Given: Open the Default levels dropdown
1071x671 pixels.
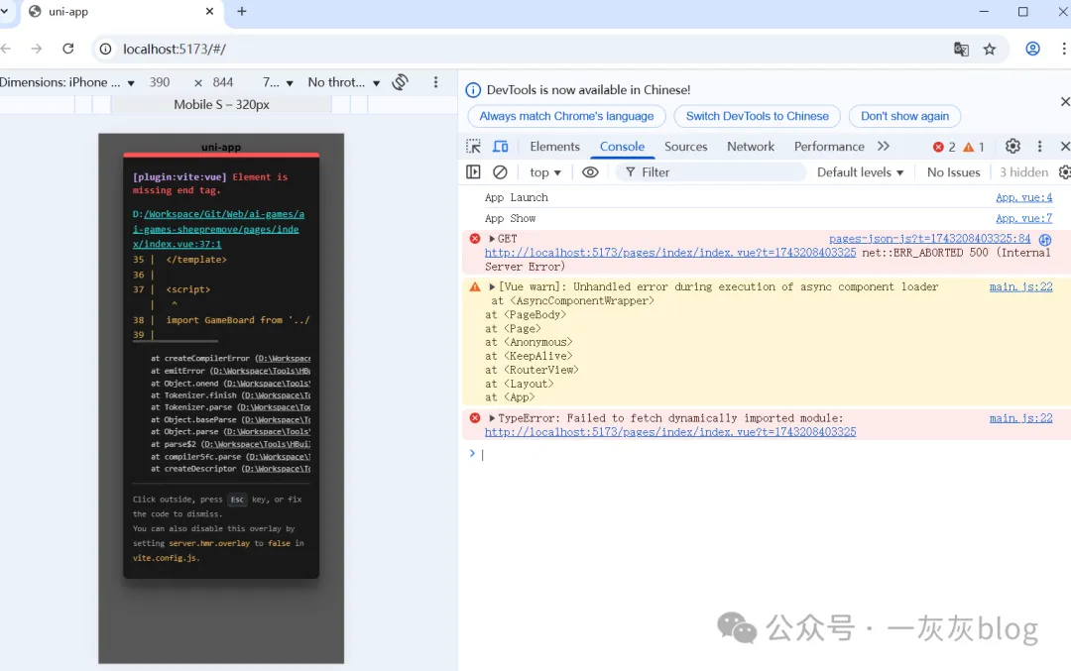Looking at the screenshot, I should pyautogui.click(x=860, y=172).
